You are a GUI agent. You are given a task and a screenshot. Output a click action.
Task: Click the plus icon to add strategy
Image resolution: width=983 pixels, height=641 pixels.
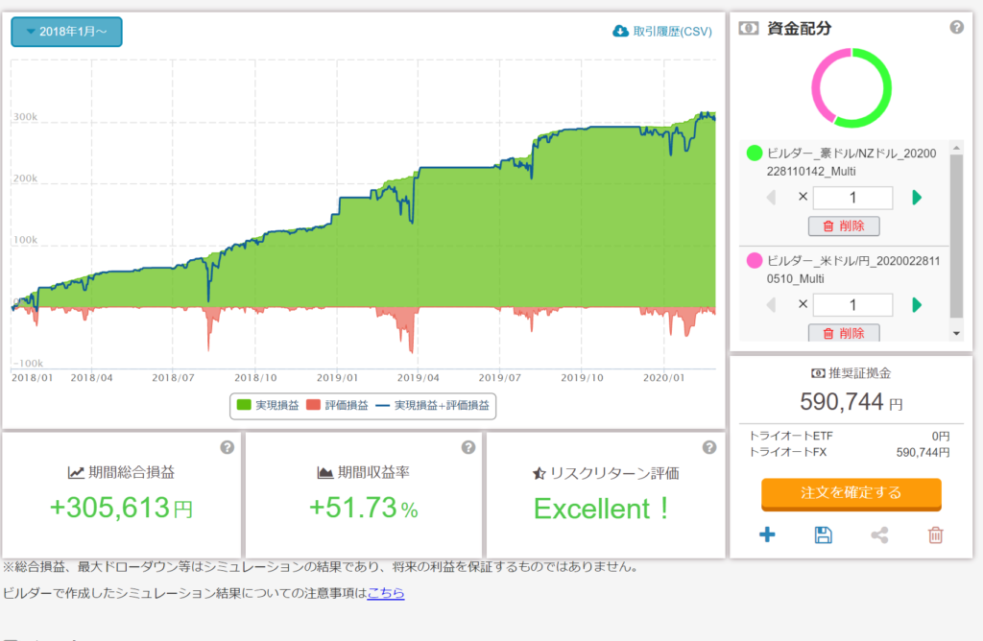coord(767,534)
